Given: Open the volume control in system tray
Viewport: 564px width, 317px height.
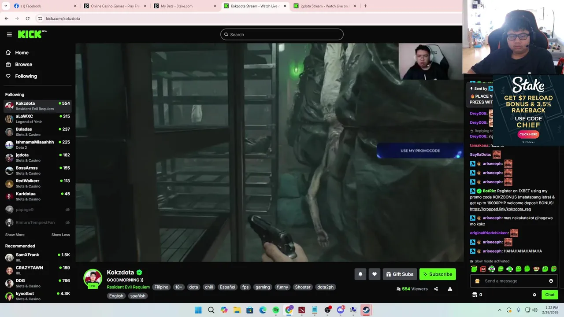Looking at the screenshot, I should point(534,310).
